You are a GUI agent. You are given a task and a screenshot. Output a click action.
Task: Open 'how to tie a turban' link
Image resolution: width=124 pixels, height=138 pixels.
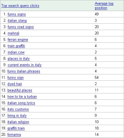tap(22, 97)
